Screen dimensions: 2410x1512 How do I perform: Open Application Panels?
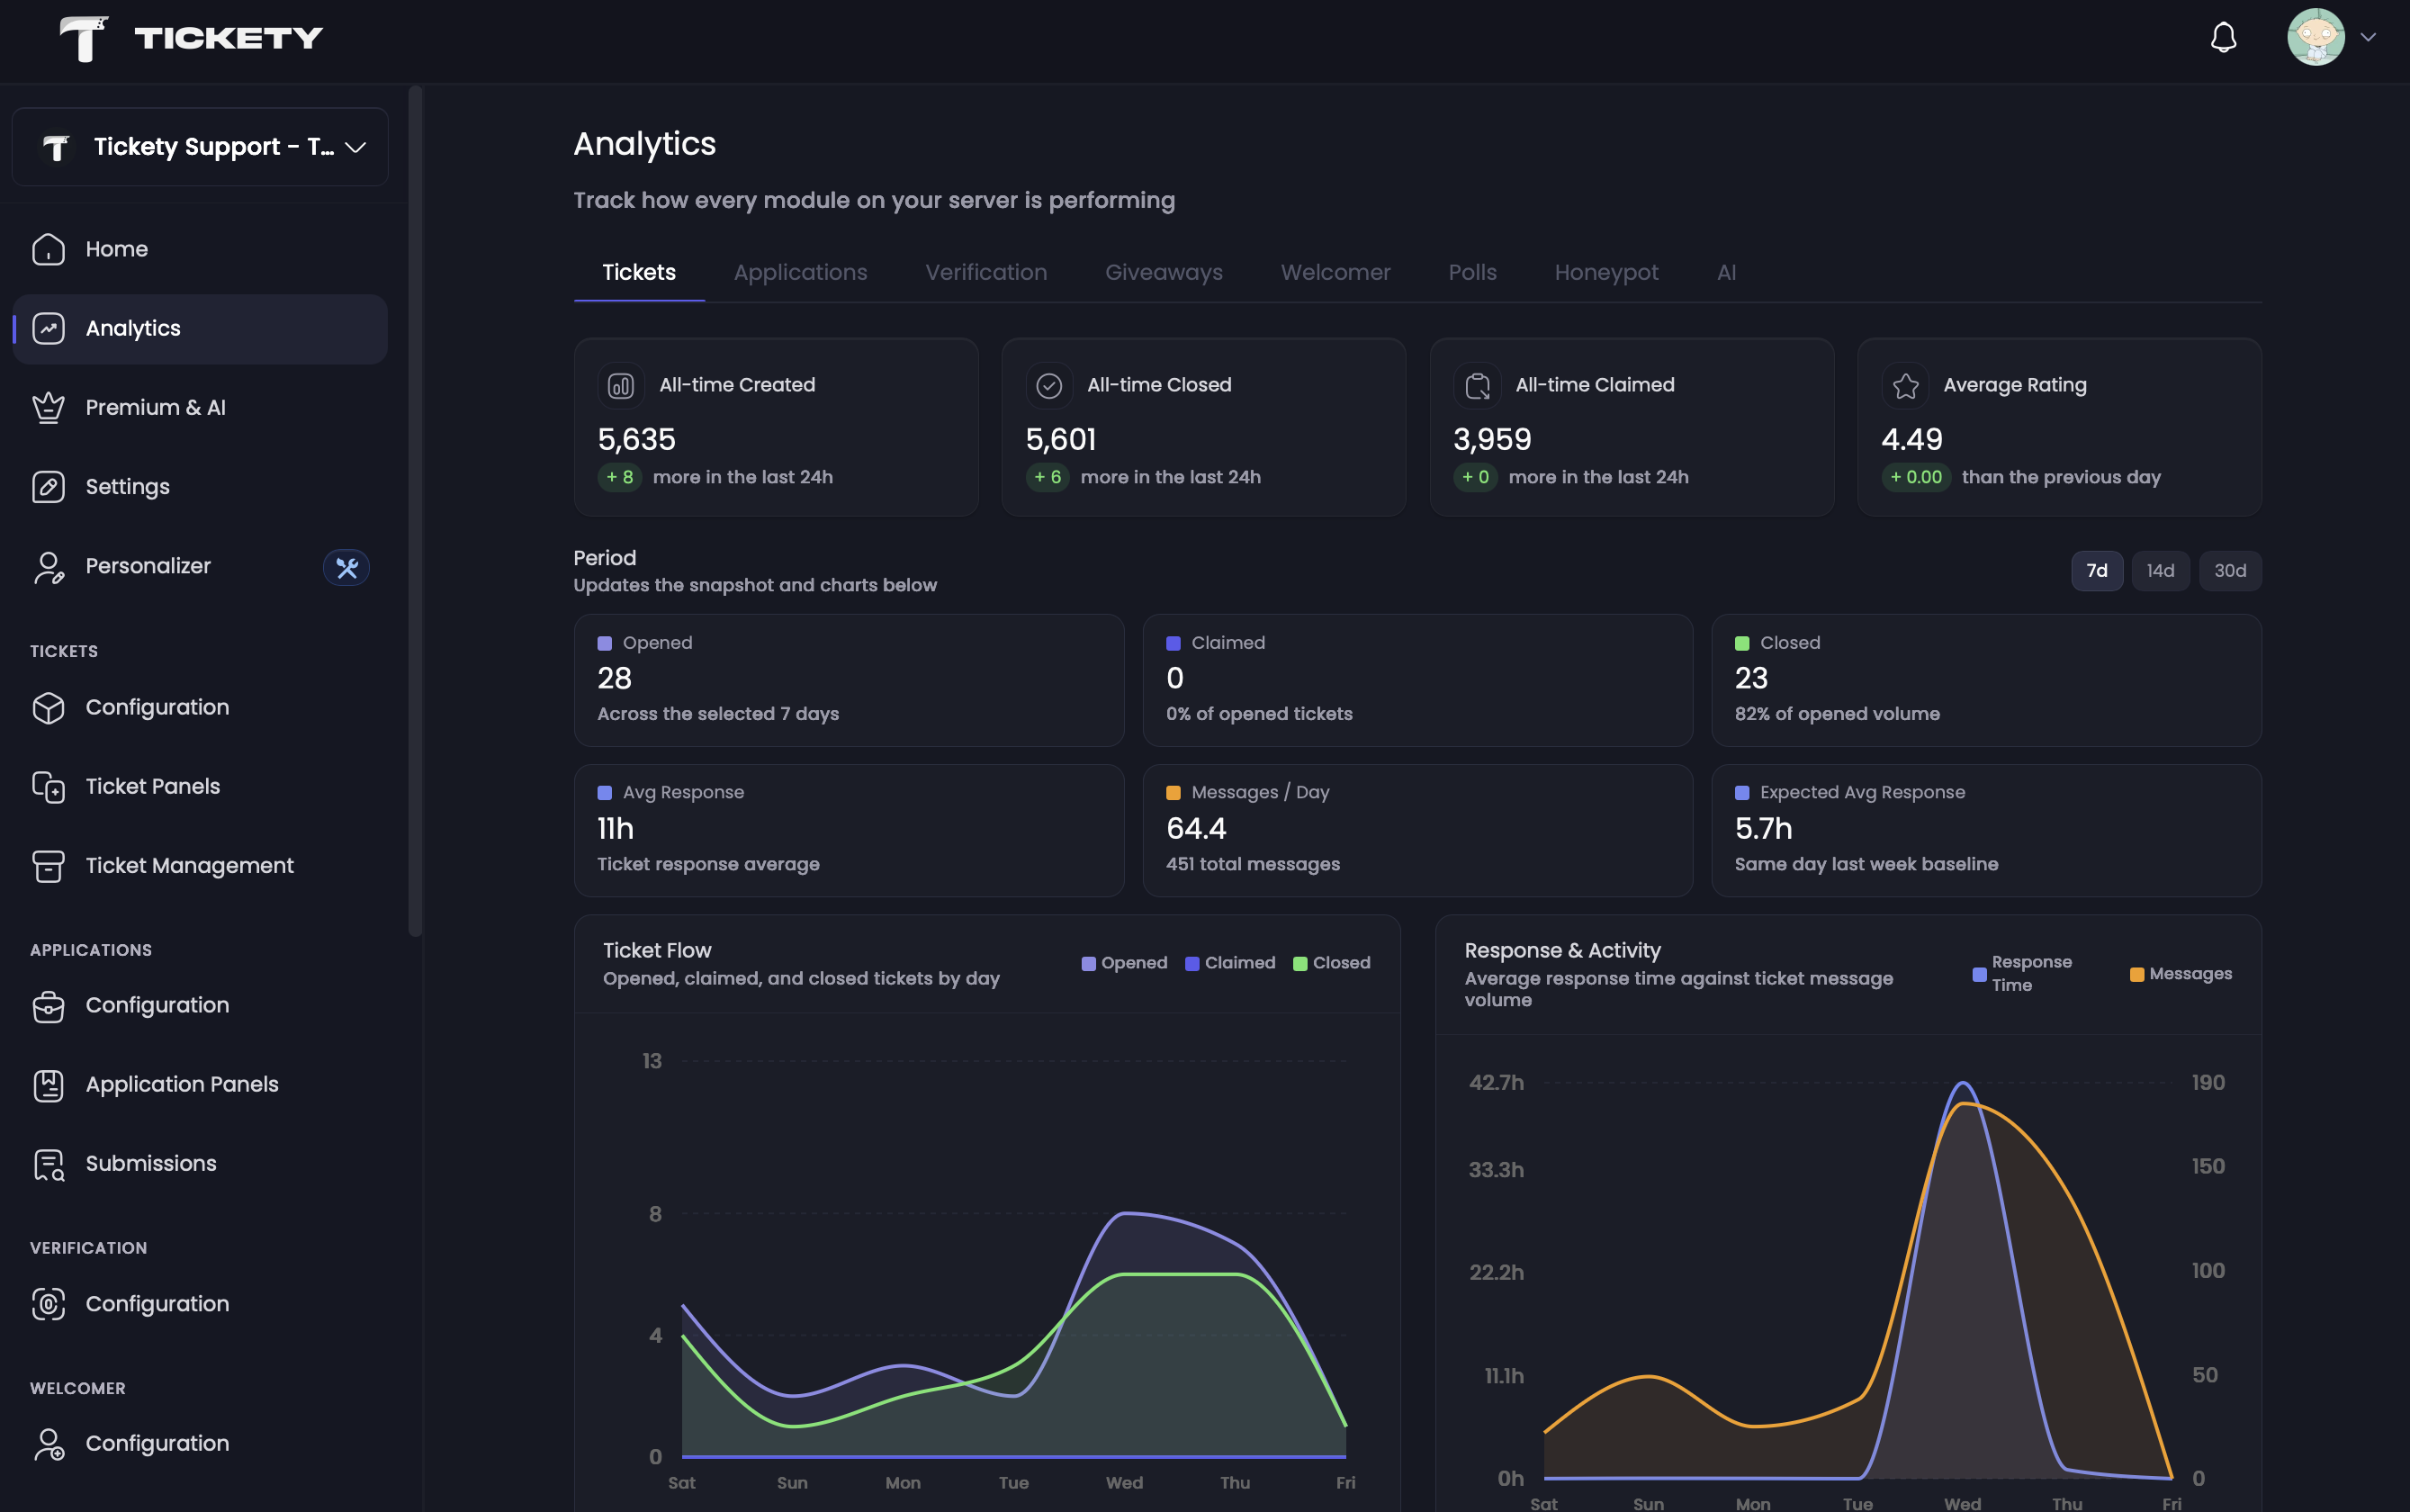coord(200,1084)
